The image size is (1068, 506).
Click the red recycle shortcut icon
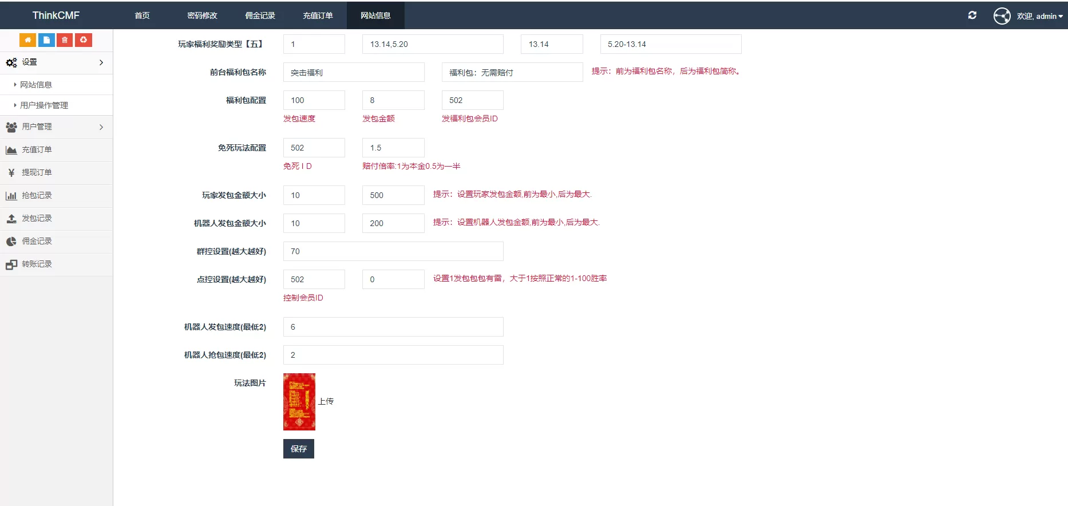click(84, 40)
